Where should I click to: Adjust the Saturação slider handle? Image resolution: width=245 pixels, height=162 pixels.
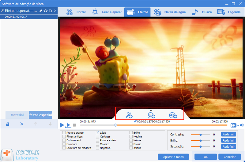[x=201, y=146]
